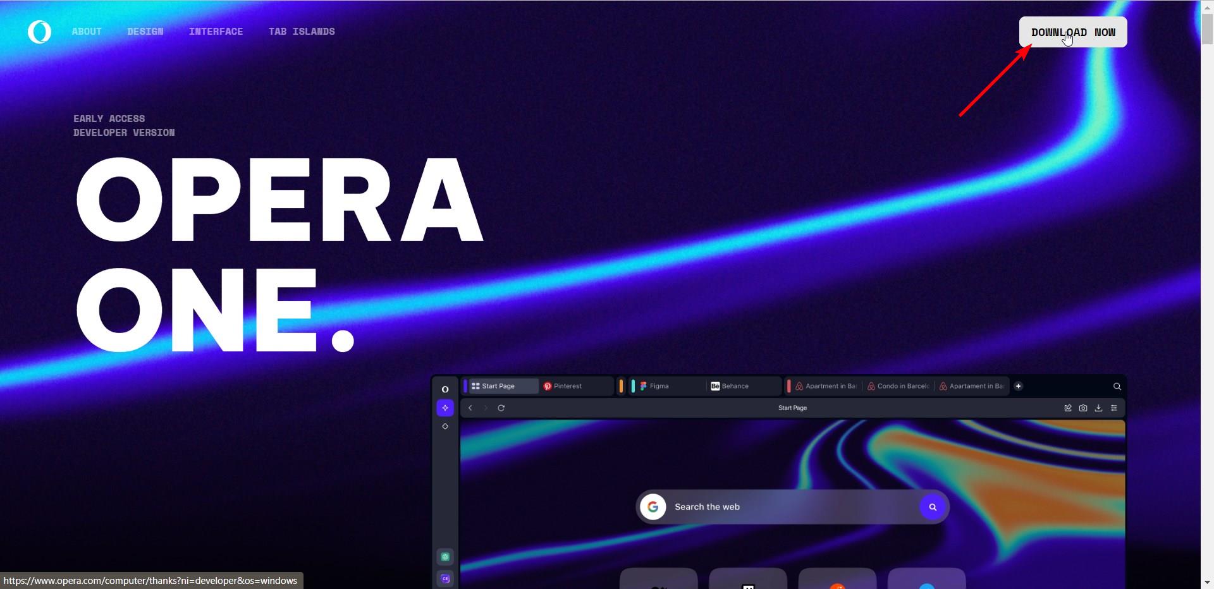Click the DOWNLOAD NOW button
Viewport: 1214px width, 589px height.
coord(1073,32)
